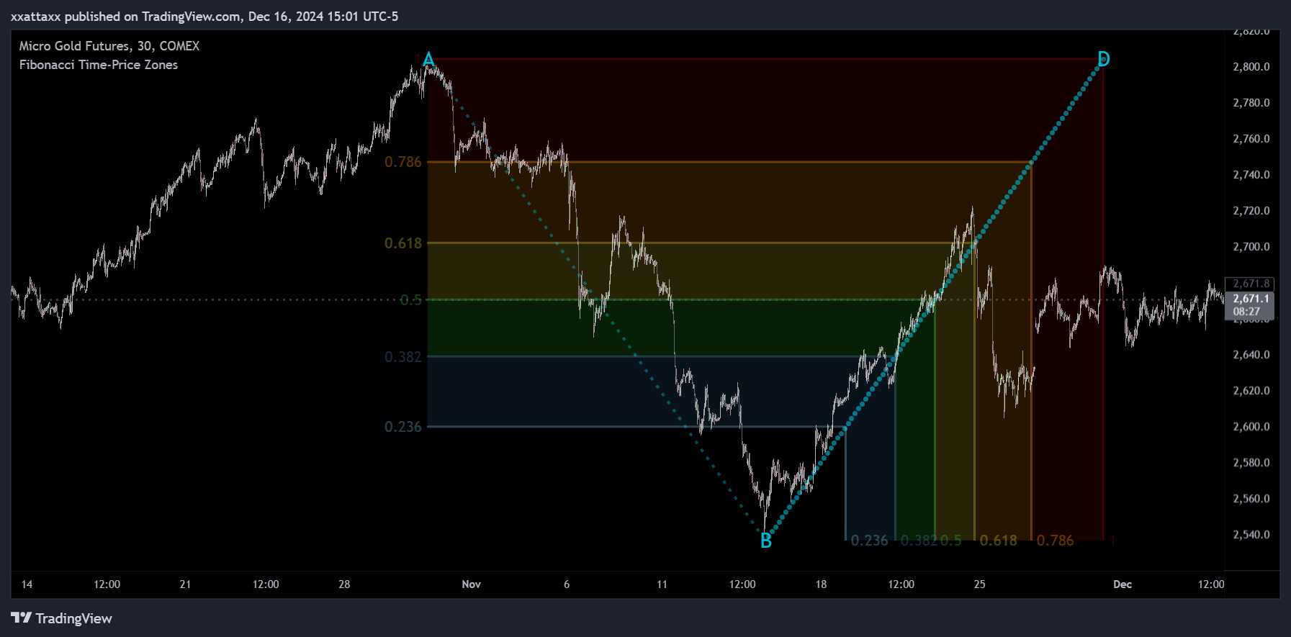Click the 2,740.0 price axis value
Screen dimensions: 1291x637
1251,175
